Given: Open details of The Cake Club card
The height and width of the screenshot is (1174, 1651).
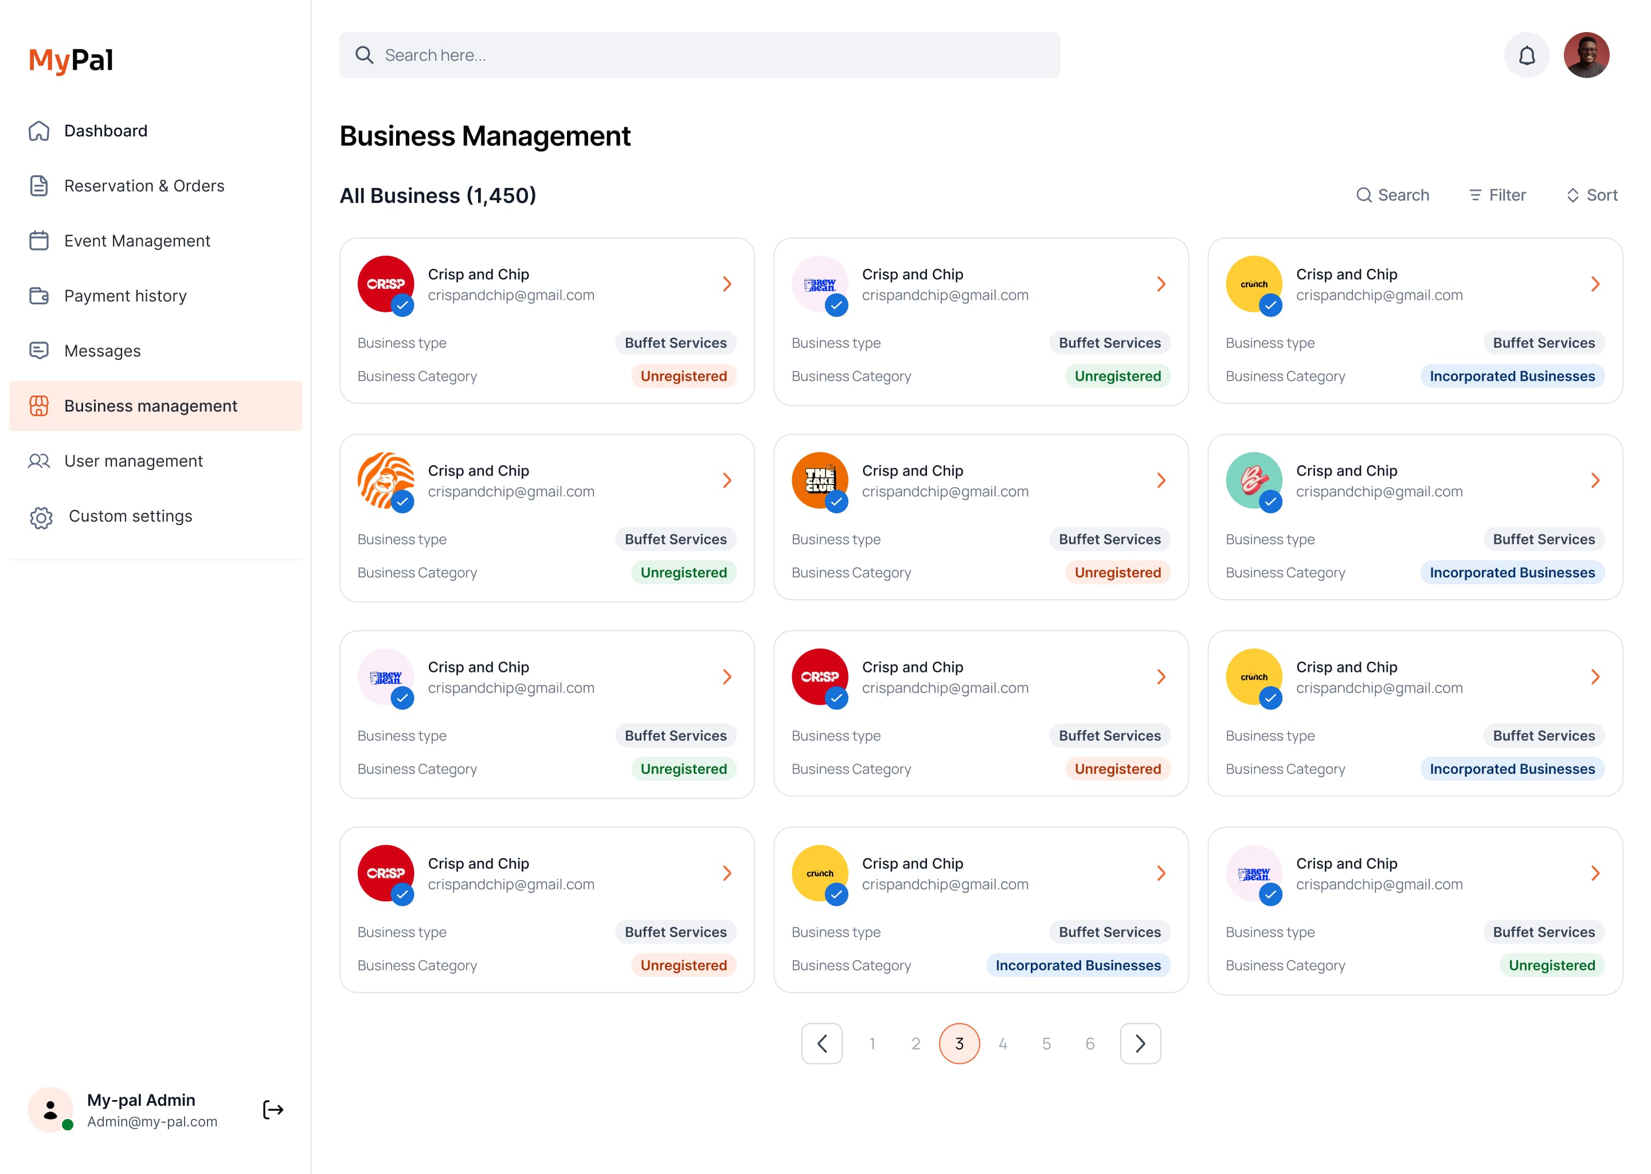Looking at the screenshot, I should tap(1161, 480).
